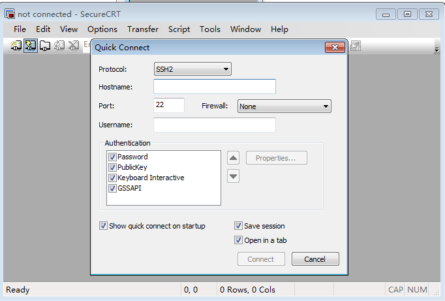Viewport: 445px width, 301px height.
Task: Click the SecureCRT application icon in the title bar
Action: (x=10, y=14)
